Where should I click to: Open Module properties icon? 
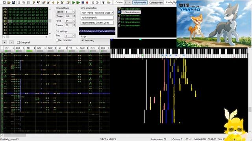pos(68,2)
